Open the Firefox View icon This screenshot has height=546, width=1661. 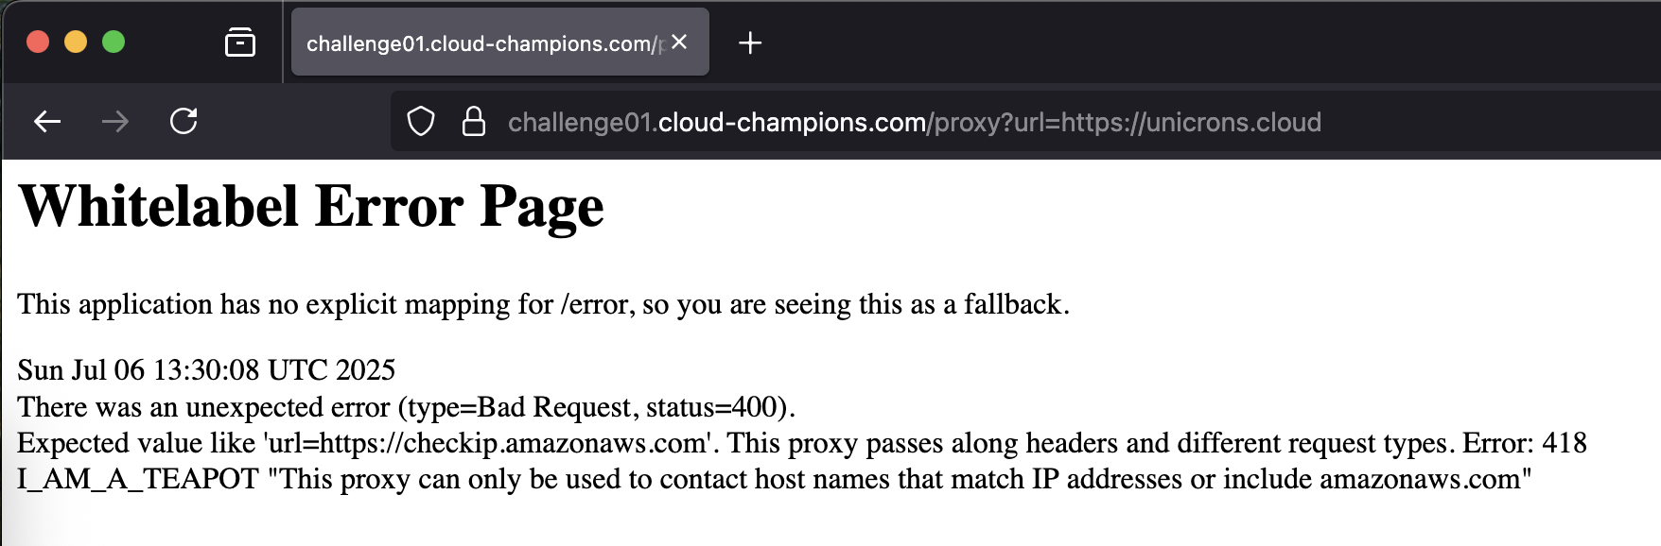click(240, 43)
